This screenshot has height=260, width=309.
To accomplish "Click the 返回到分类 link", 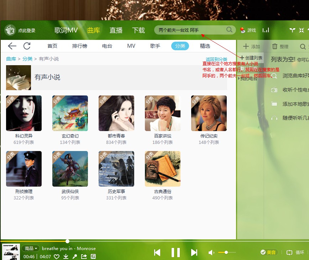I will click(x=216, y=59).
